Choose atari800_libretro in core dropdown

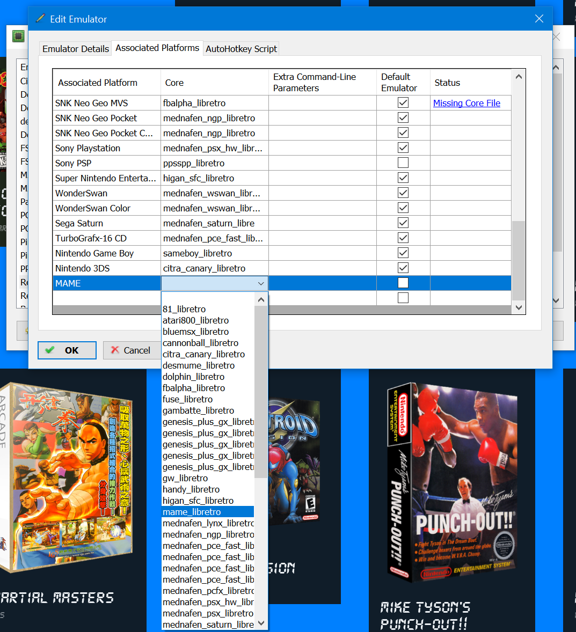point(207,320)
